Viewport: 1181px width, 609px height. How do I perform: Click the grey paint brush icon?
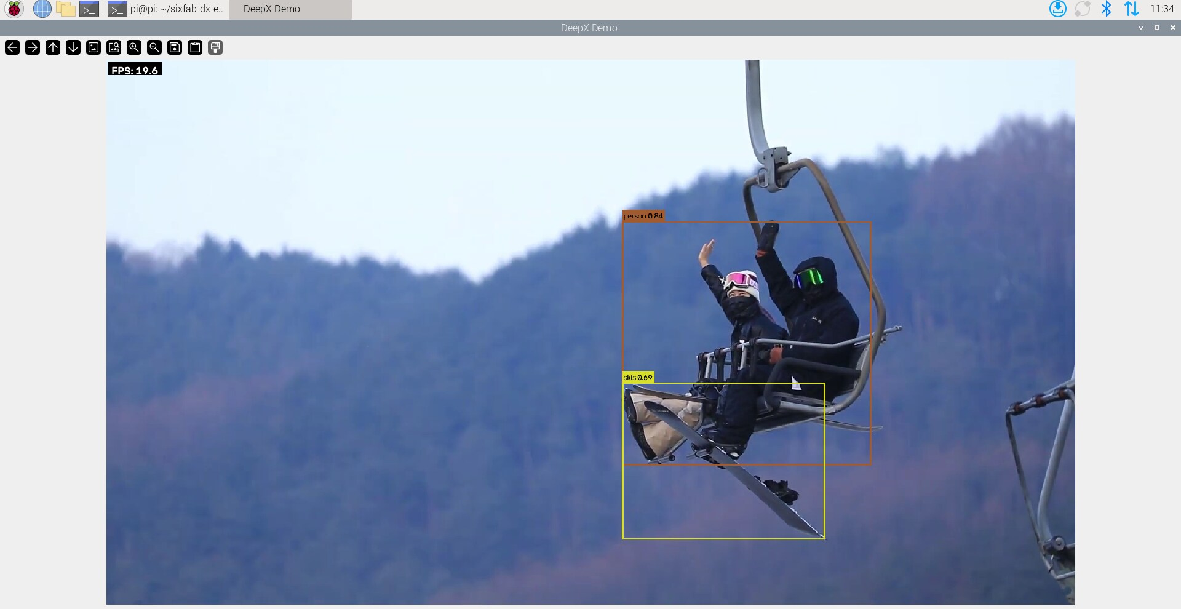click(215, 47)
